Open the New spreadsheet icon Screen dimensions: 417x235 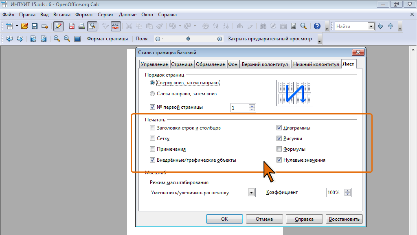[10, 26]
